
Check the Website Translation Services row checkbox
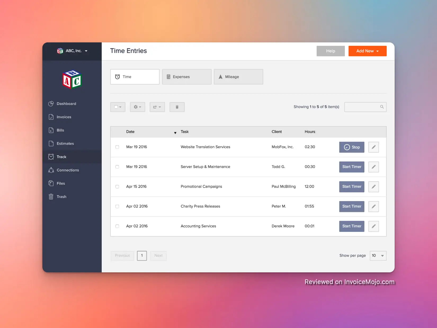point(117,147)
